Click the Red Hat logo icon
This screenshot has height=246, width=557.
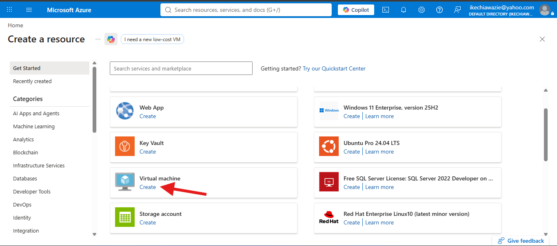coord(329,217)
